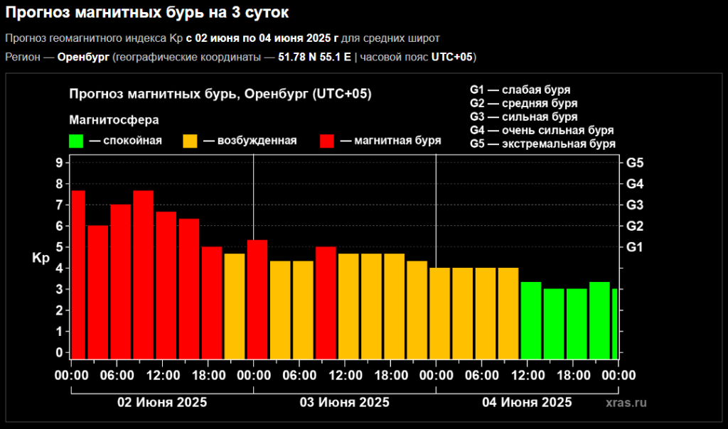The image size is (728, 429).
Task: Click the first green bar on 04 June
Action: point(531,320)
